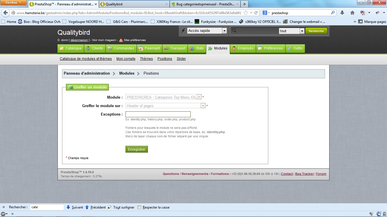The height and width of the screenshot is (217, 387).
Task: Toggle the Respecter la casse checkbox
Action: pos(139,207)
